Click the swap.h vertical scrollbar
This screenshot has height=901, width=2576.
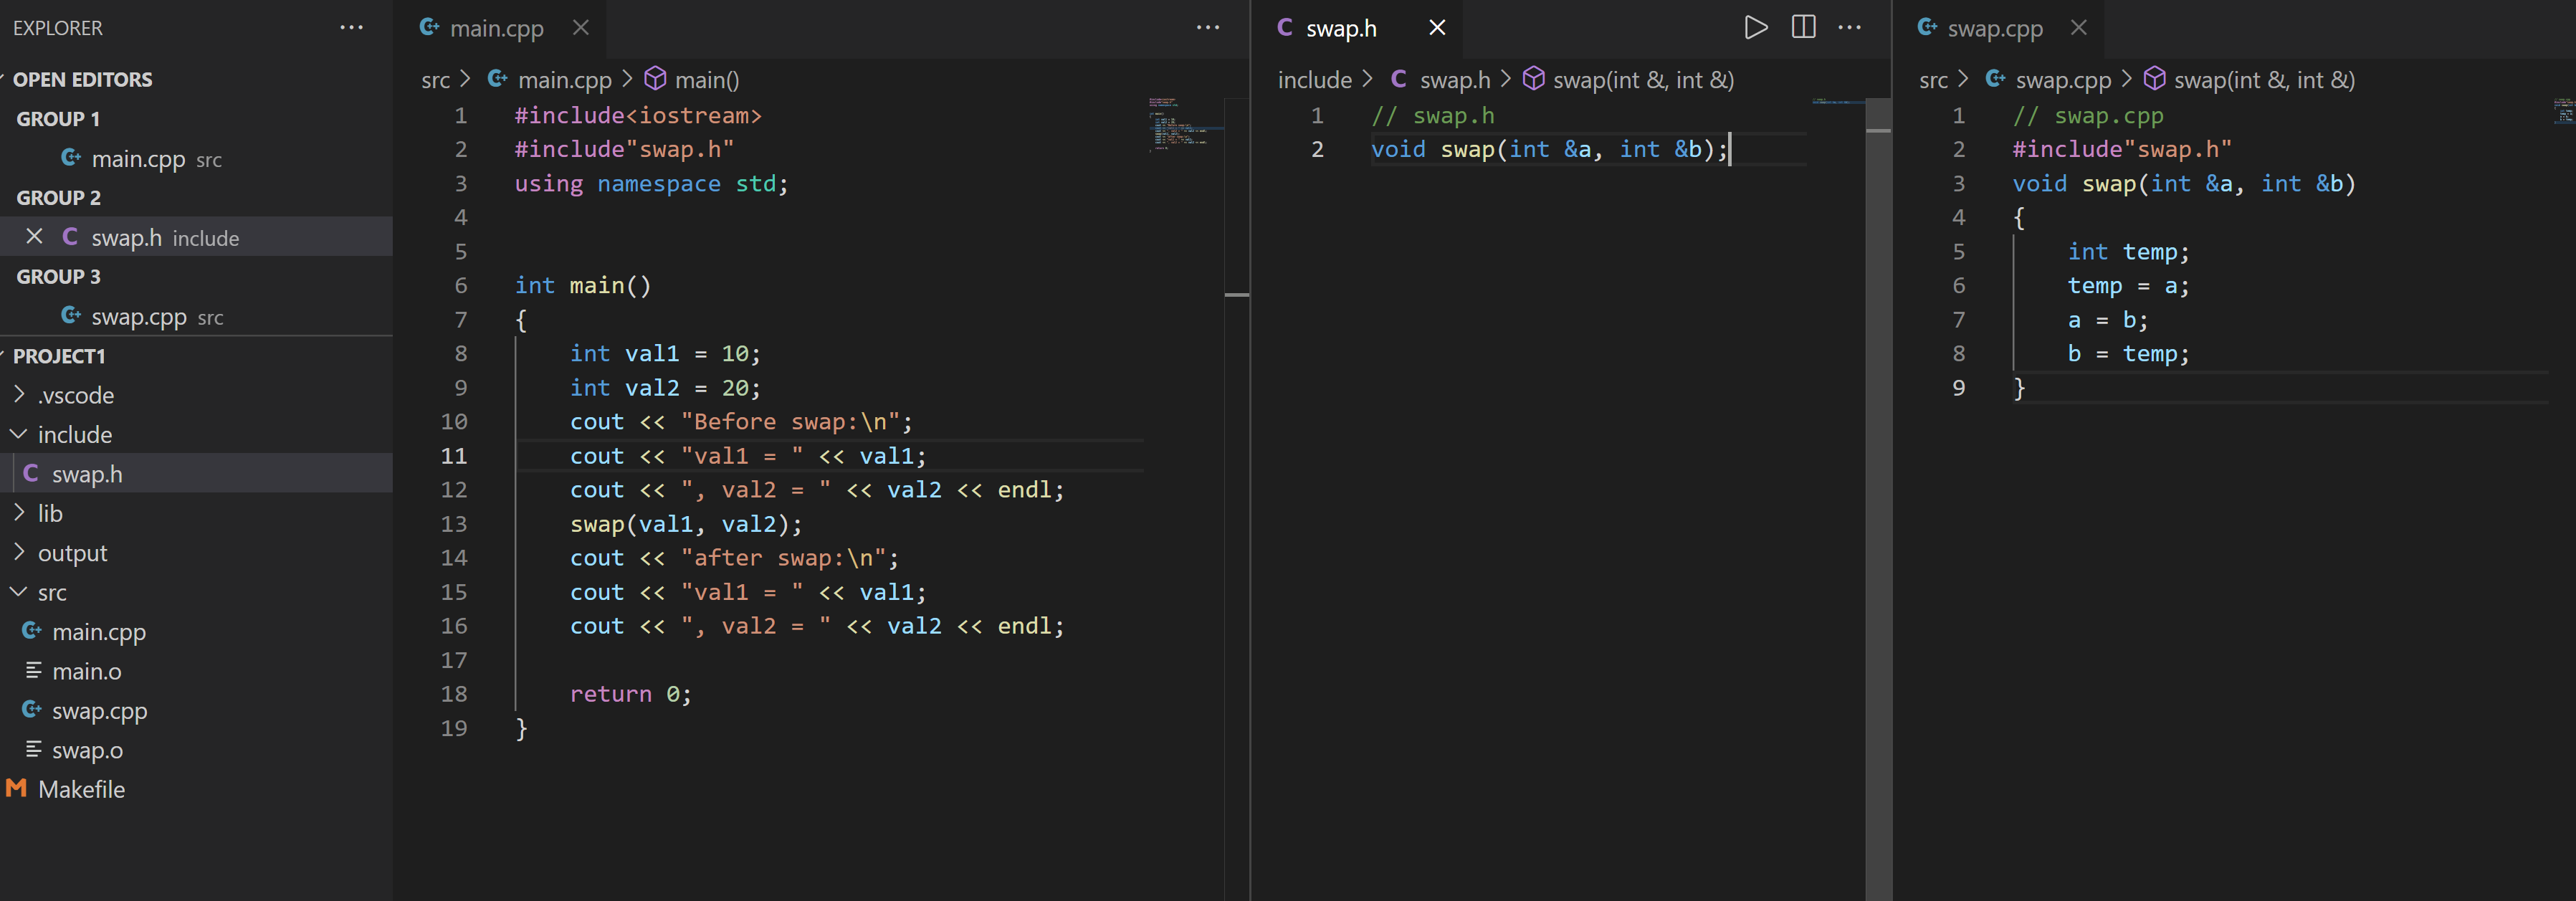pyautogui.click(x=1878, y=498)
